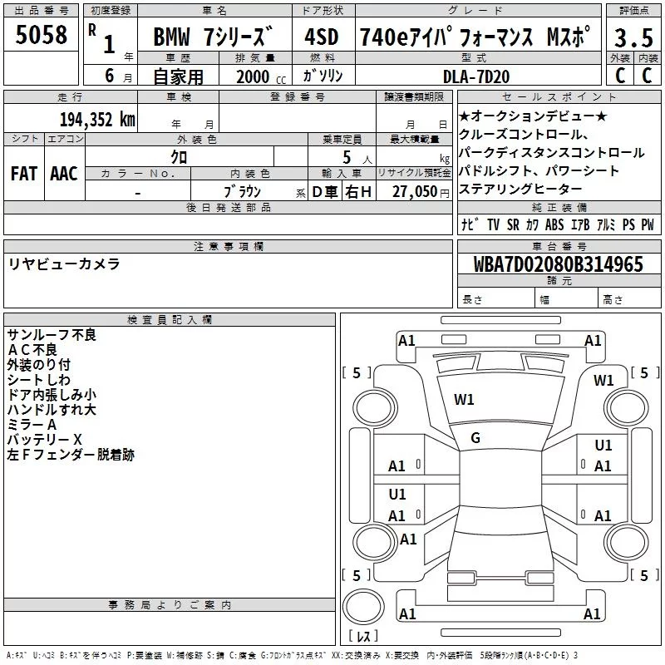
Task: Click inspector note 外装のり付
Action: pos(38,365)
